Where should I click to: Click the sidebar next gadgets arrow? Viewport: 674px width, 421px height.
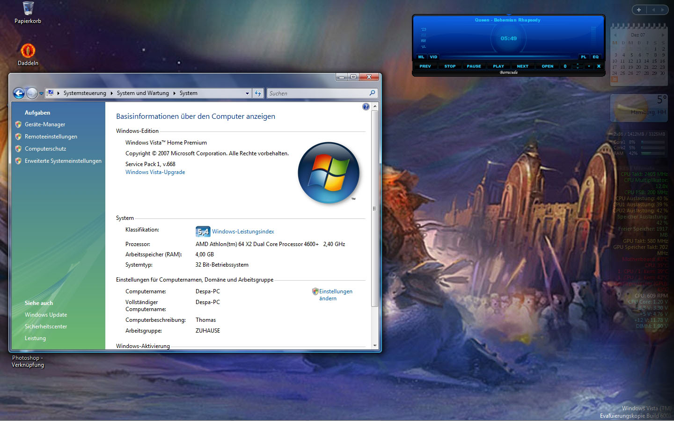(x=662, y=9)
